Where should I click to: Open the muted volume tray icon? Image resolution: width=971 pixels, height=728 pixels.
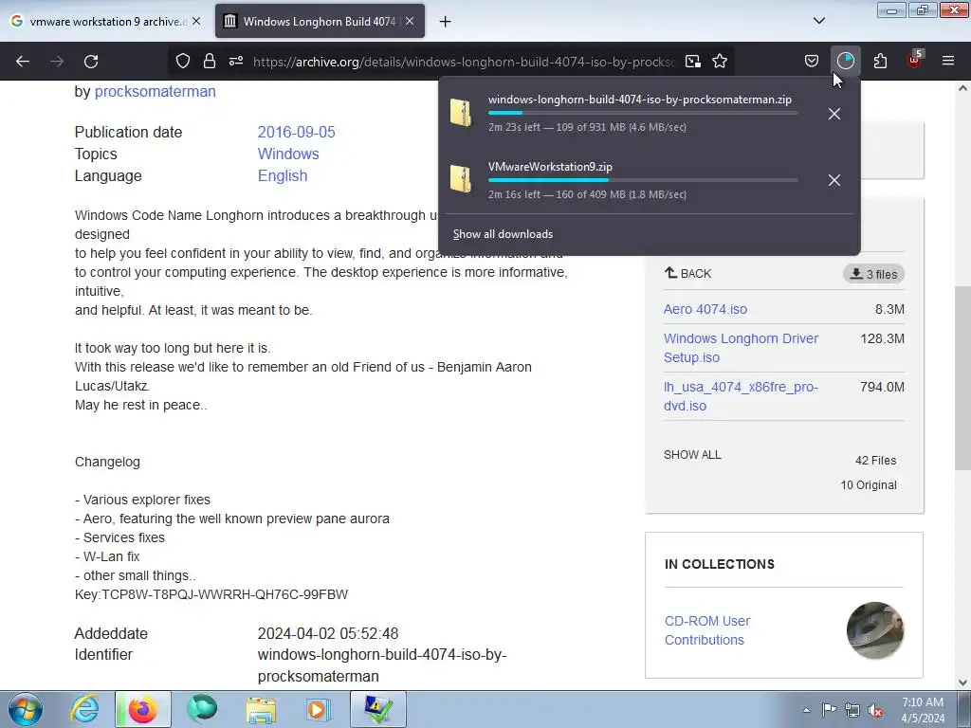point(875,711)
